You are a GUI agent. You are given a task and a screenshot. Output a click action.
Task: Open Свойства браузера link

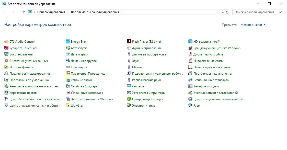click(84, 86)
